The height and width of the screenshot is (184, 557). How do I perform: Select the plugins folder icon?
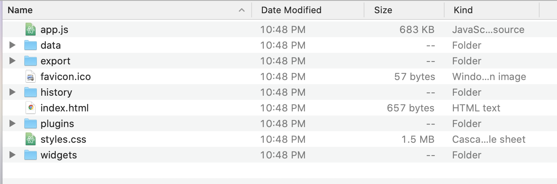[31, 124]
